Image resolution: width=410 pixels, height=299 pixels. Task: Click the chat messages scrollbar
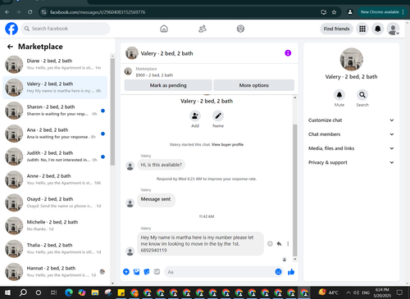pos(295,190)
